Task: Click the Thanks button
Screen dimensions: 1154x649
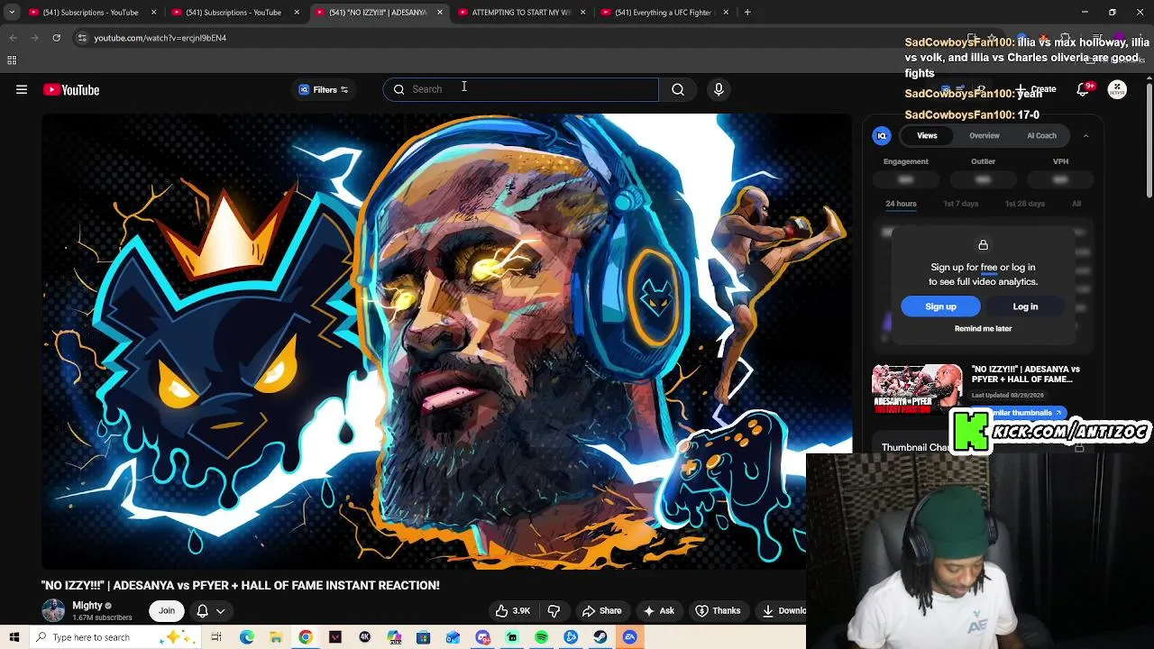Action: [x=718, y=610]
